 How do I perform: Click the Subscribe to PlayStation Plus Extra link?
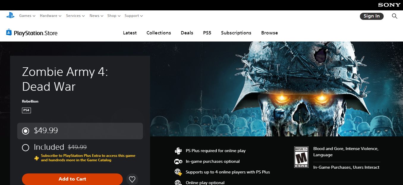pos(88,158)
